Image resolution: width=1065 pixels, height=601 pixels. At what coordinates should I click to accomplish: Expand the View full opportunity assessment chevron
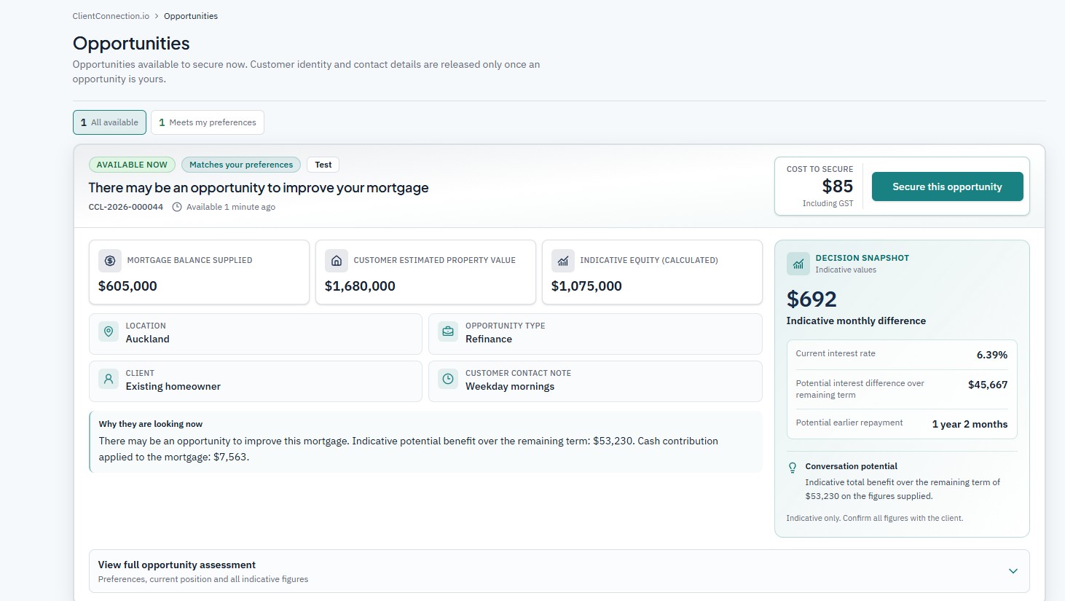1013,571
